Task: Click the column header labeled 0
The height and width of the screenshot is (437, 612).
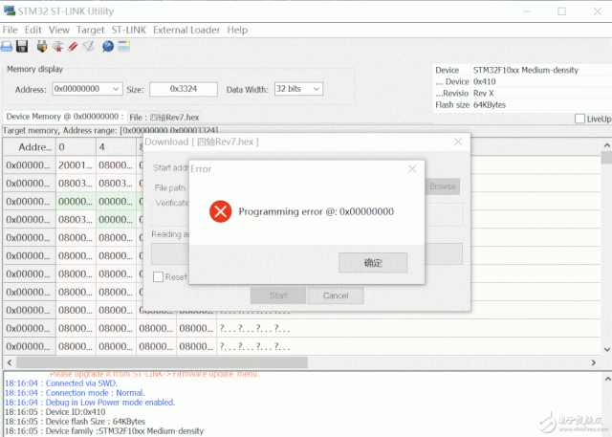Action: [x=76, y=147]
